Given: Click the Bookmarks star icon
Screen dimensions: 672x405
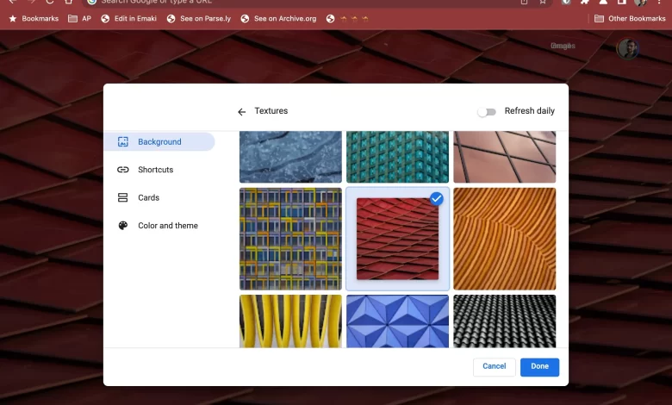Looking at the screenshot, I should pyautogui.click(x=12, y=18).
